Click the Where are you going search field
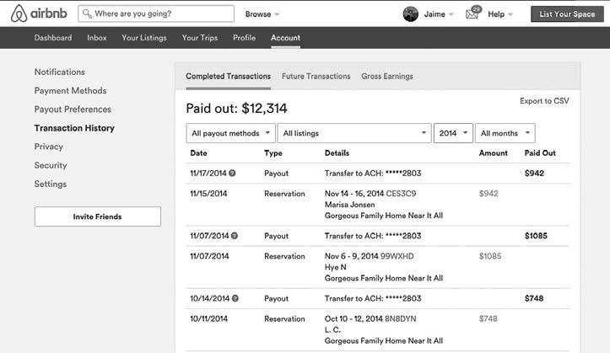Image resolution: width=610 pixels, height=353 pixels. point(162,14)
